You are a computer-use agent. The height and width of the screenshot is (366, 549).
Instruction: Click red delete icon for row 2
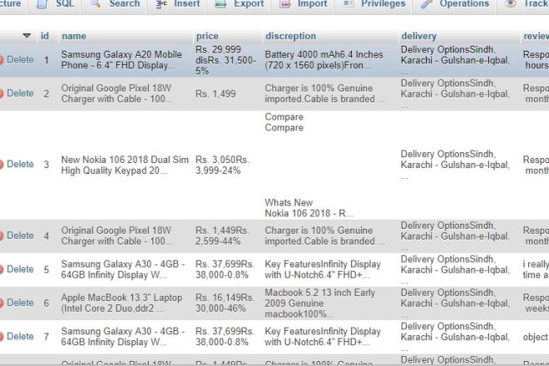pos(2,93)
